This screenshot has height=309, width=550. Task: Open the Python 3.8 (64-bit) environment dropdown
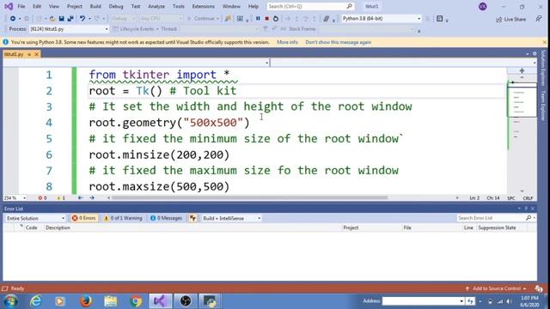[382, 19]
